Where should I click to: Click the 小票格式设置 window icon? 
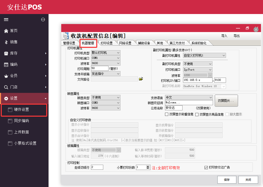click(10, 143)
